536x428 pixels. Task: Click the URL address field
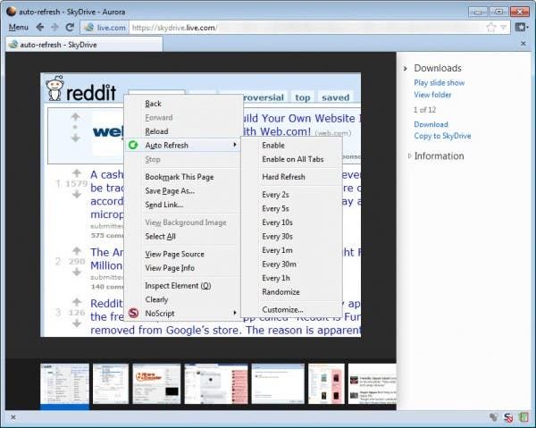click(307, 28)
